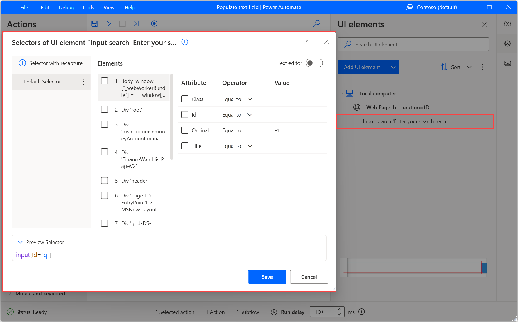Viewport: 518px width, 322px height.
Task: Open the Images pane icon
Action: [507, 63]
